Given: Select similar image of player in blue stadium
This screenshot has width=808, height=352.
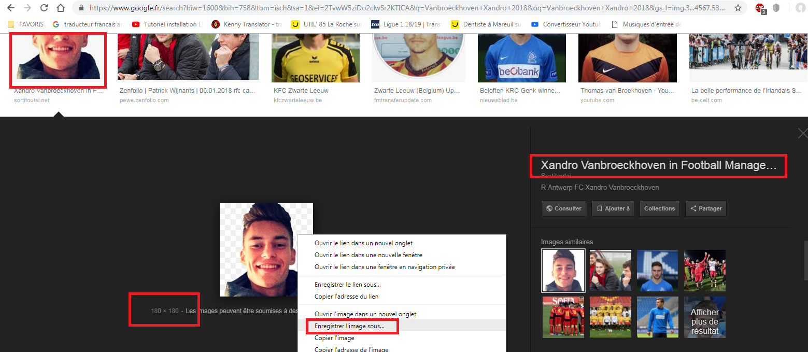Looking at the screenshot, I should (x=658, y=317).
